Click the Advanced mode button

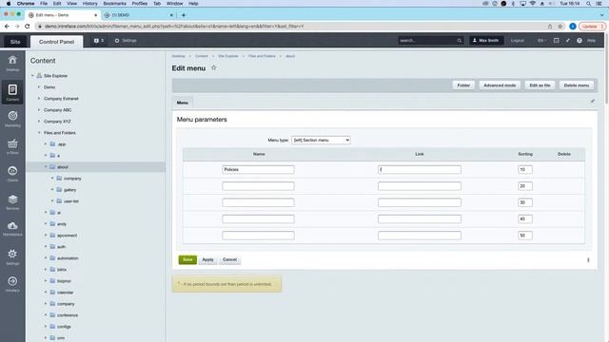500,85
